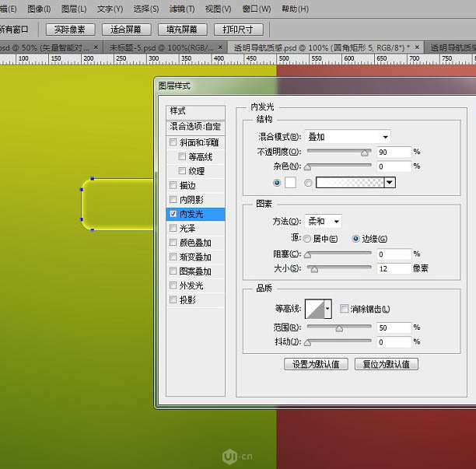Click the 大小 value field showing 12
The width and height of the screenshot is (476, 469).
[394, 268]
